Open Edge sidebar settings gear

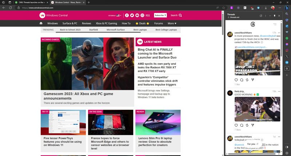click(x=287, y=153)
